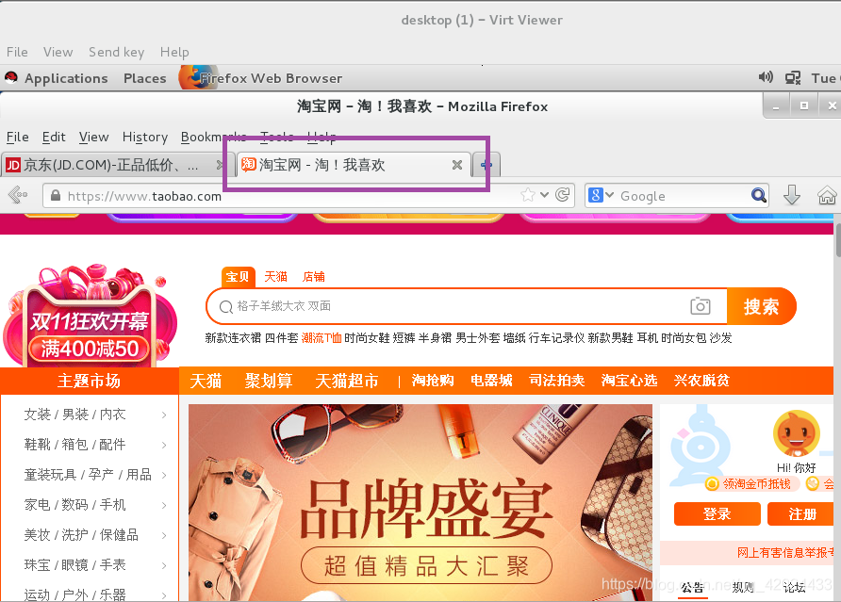Viewport: 841px width, 602px height.
Task: Expand the 童装玩具 / 孕产 / 用品 category arrow
Action: 164,475
